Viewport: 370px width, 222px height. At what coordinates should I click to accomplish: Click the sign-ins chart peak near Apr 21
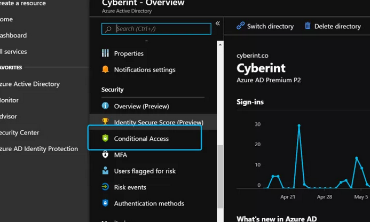299,126
